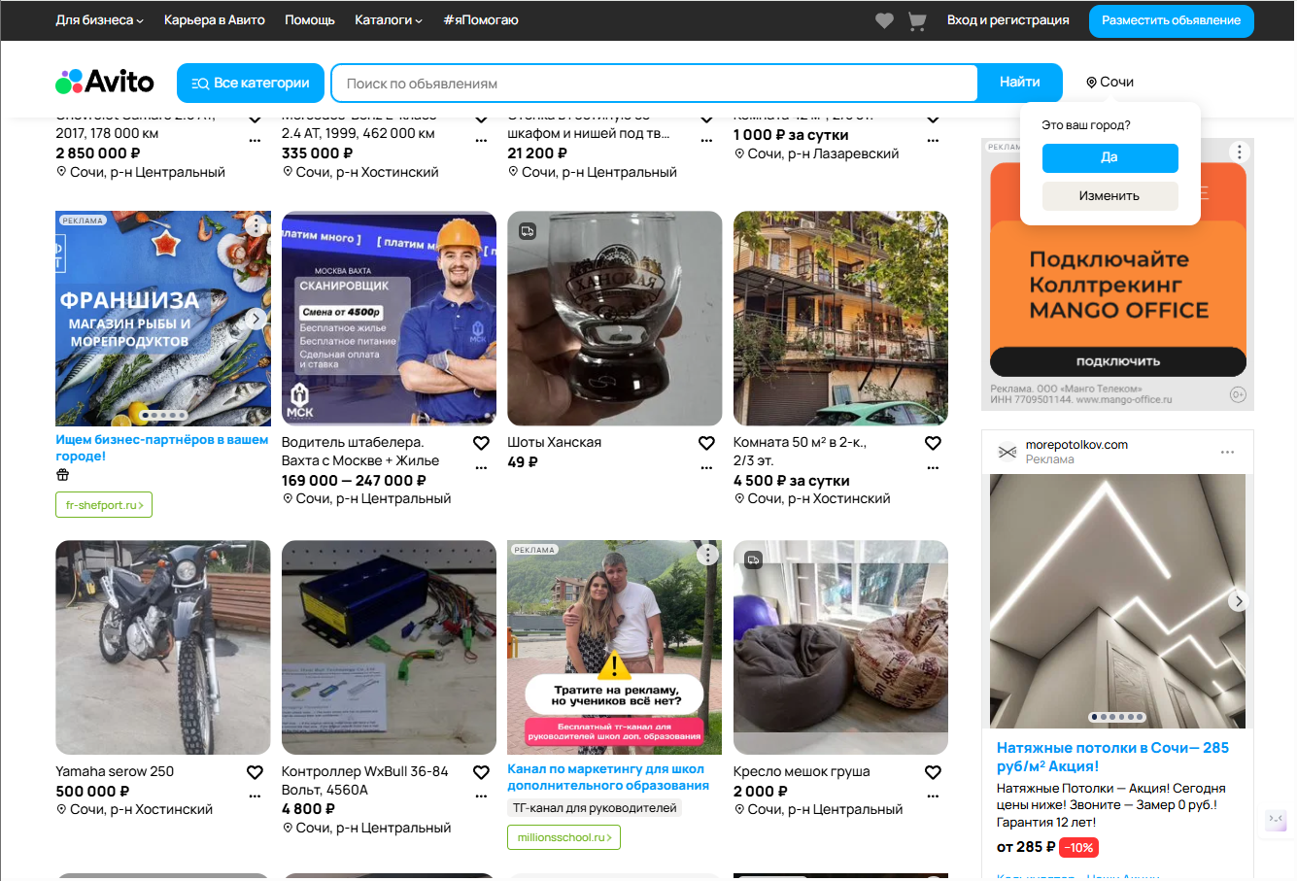1297x881 pixels.
Task: Favorite the Yamaha serow 250 listing
Action: tap(255, 772)
